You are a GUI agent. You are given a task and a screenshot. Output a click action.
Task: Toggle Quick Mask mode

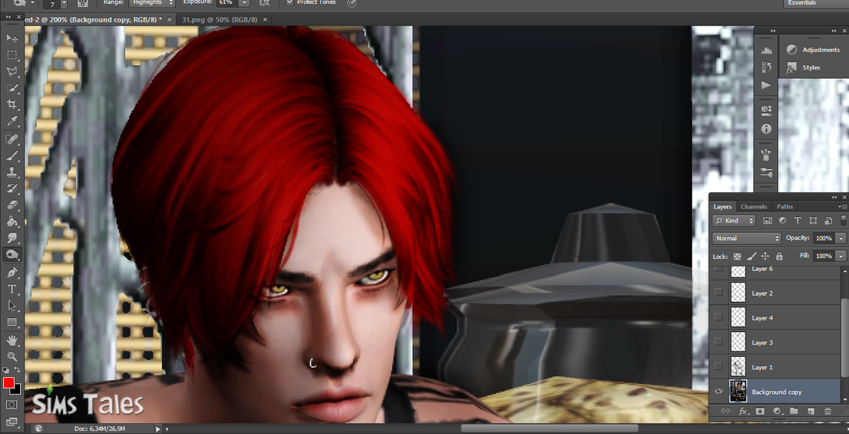[x=12, y=405]
